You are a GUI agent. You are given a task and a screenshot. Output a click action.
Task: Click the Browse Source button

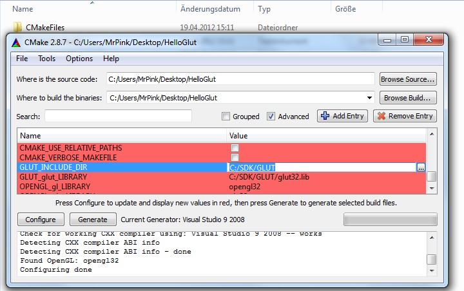[408, 79]
